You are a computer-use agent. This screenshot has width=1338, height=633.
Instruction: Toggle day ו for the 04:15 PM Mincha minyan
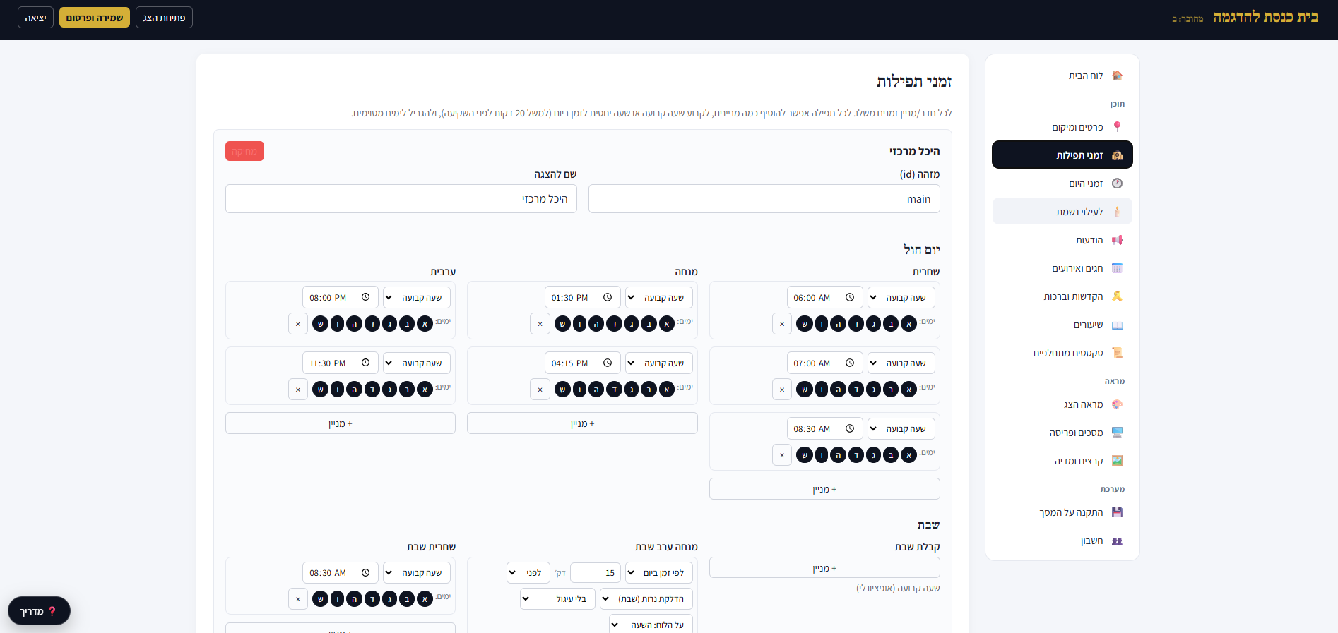(579, 390)
